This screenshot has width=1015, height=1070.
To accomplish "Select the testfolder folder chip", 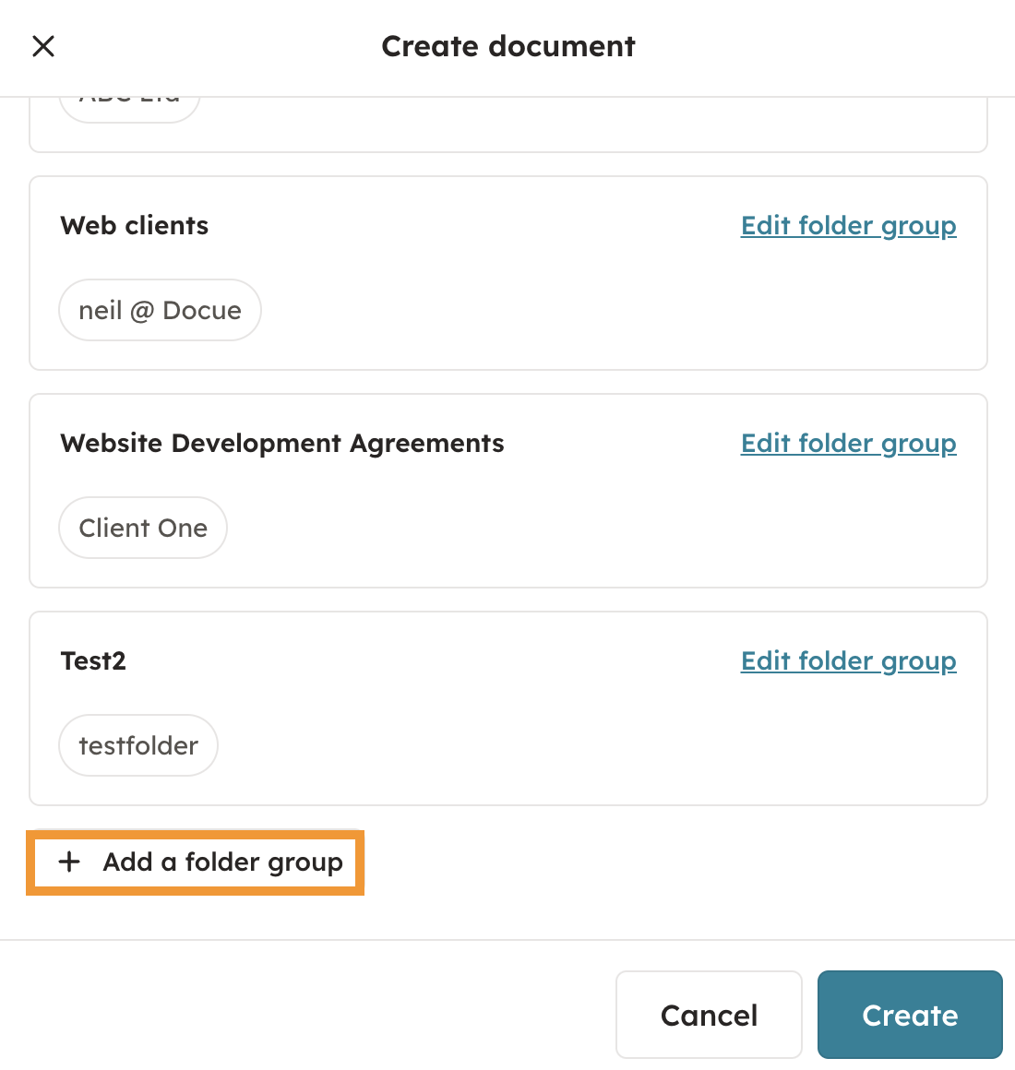I will 138,746.
